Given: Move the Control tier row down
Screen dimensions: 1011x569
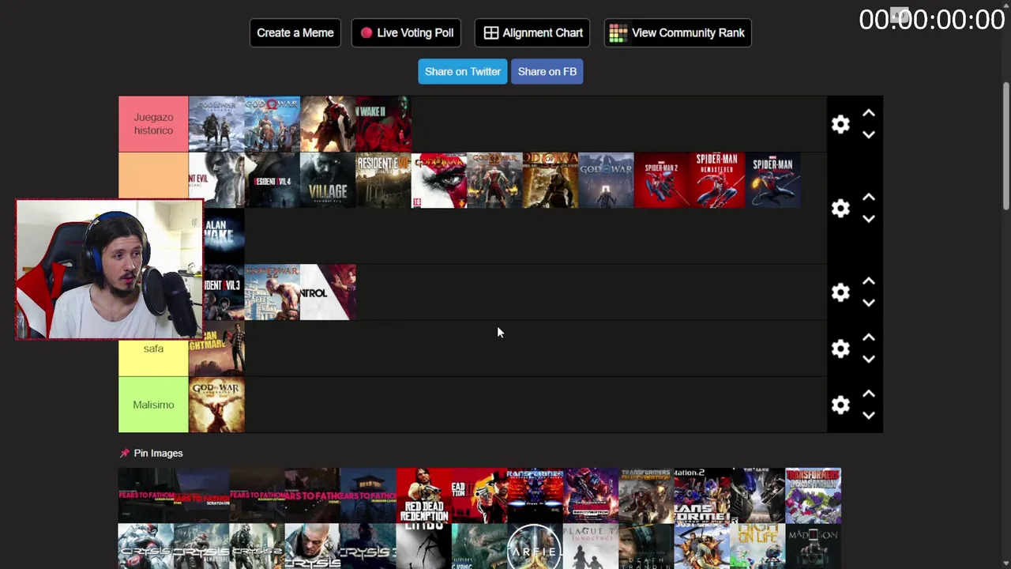Looking at the screenshot, I should 869,303.
